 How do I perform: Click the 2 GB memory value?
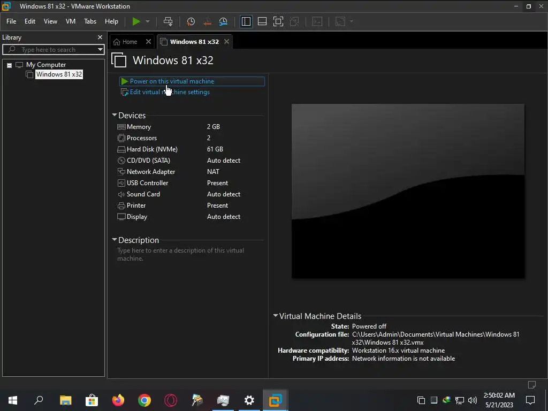point(213,127)
